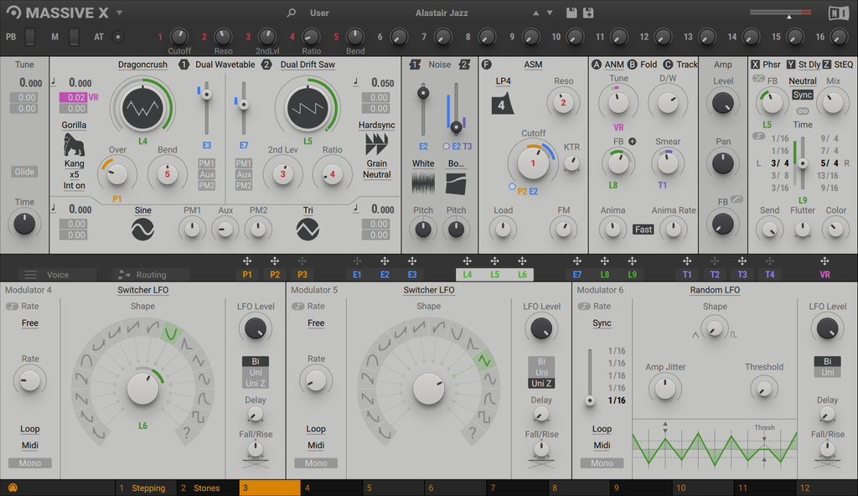The height and width of the screenshot is (496, 858).
Task: Select the L6 modulator tab
Action: pyautogui.click(x=523, y=275)
